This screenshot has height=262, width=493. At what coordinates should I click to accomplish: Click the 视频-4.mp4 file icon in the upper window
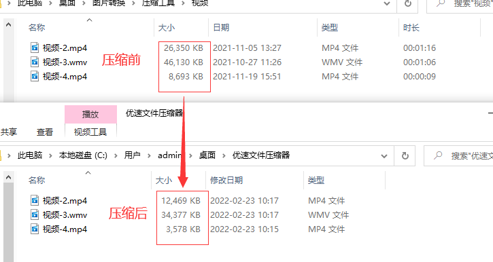pos(35,76)
